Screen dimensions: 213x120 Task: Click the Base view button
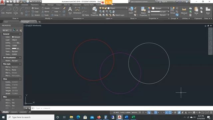pyautogui.click(x=208, y=10)
